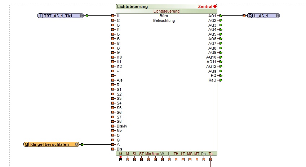Click the I12 input connector
Image resolution: width=306 pixels, height=167 pixels.
pos(112,66)
